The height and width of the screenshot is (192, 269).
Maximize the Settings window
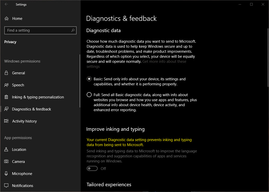251,4
